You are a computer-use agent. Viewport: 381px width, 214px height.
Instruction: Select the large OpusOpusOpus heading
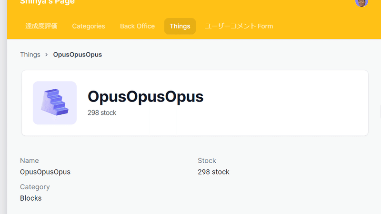click(x=145, y=97)
